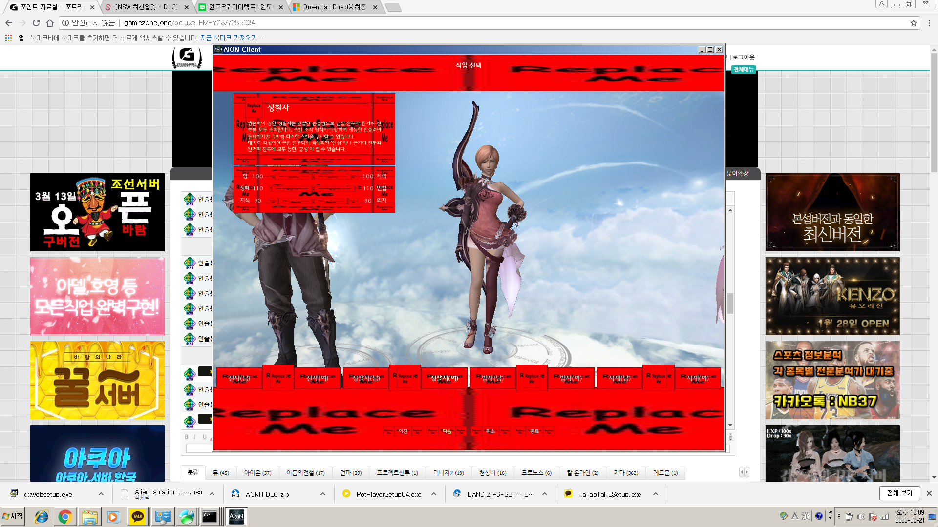Select the 아이온 (37) category tab
Screen dimensions: 938x527
(257, 473)
